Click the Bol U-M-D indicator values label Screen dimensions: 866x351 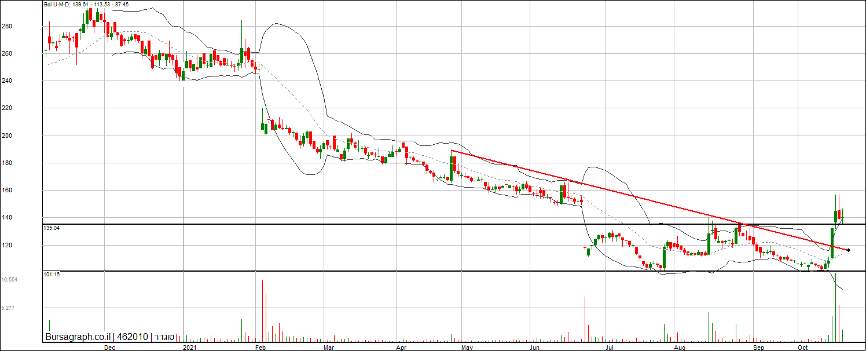(86, 4)
